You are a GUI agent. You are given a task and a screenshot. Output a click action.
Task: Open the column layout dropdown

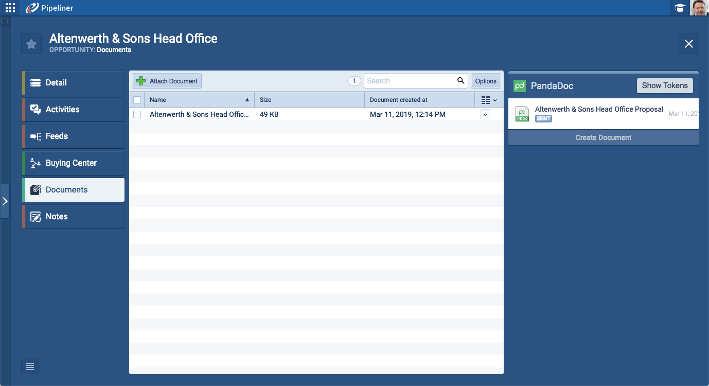point(489,100)
